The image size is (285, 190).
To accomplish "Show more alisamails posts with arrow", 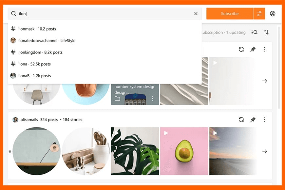I will pos(265,151).
